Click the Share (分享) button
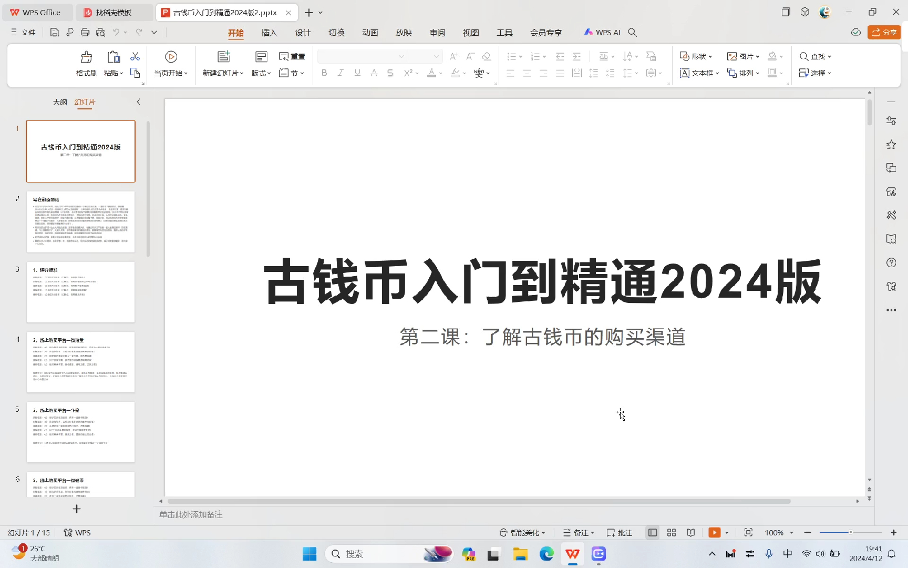The image size is (908, 568). coord(884,33)
